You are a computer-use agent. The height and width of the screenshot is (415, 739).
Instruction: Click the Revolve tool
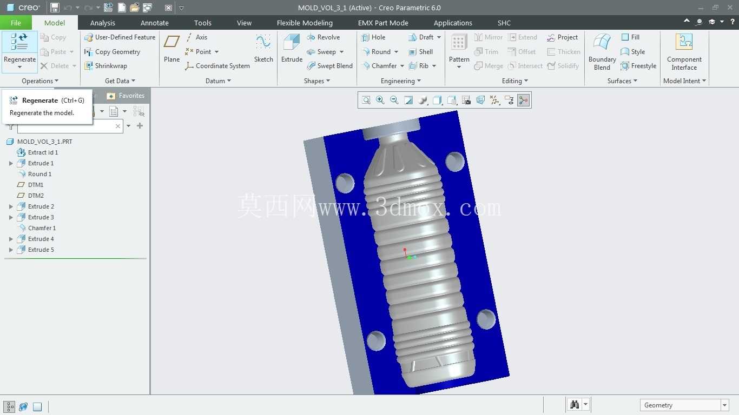tap(323, 37)
